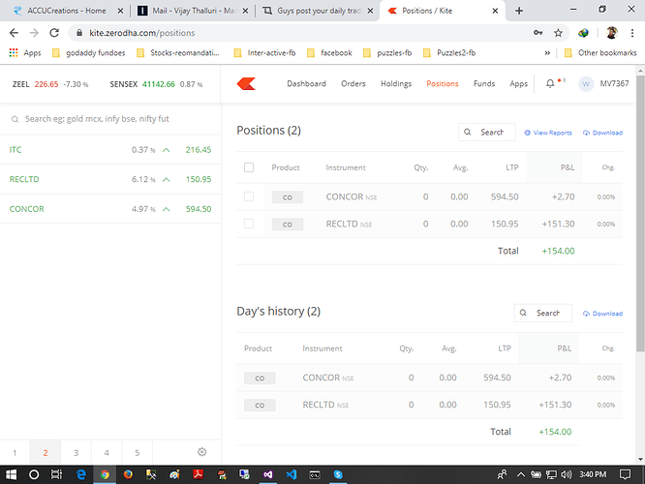Reload the page with refresh icon
Screen dimensions: 645x484
coord(54,33)
